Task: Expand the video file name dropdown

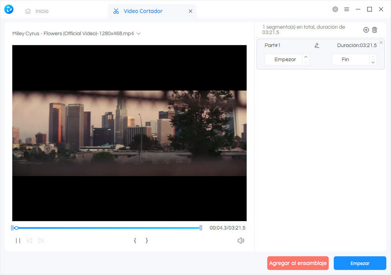Action: [x=139, y=33]
